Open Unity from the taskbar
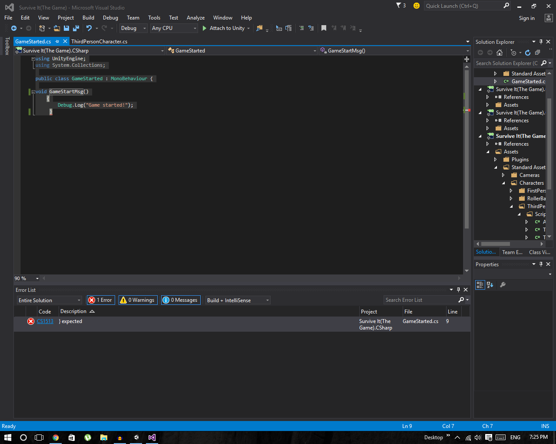 136,437
